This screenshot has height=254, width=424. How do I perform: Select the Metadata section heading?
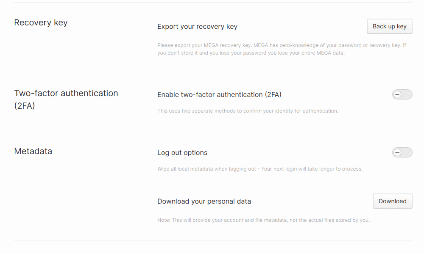33,151
